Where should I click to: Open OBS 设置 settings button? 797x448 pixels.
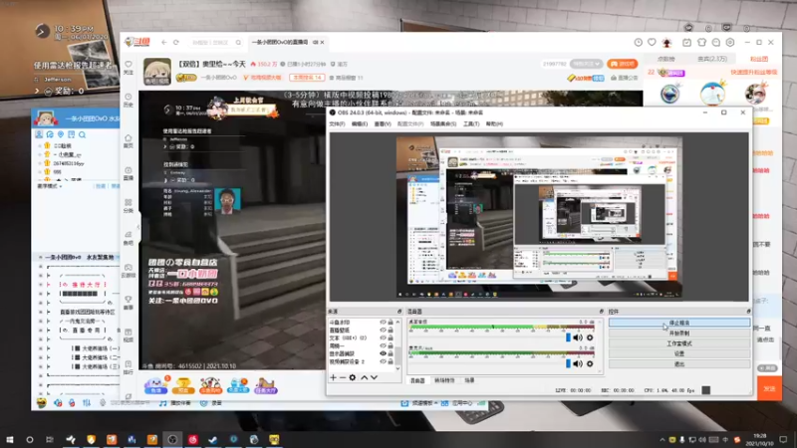679,353
